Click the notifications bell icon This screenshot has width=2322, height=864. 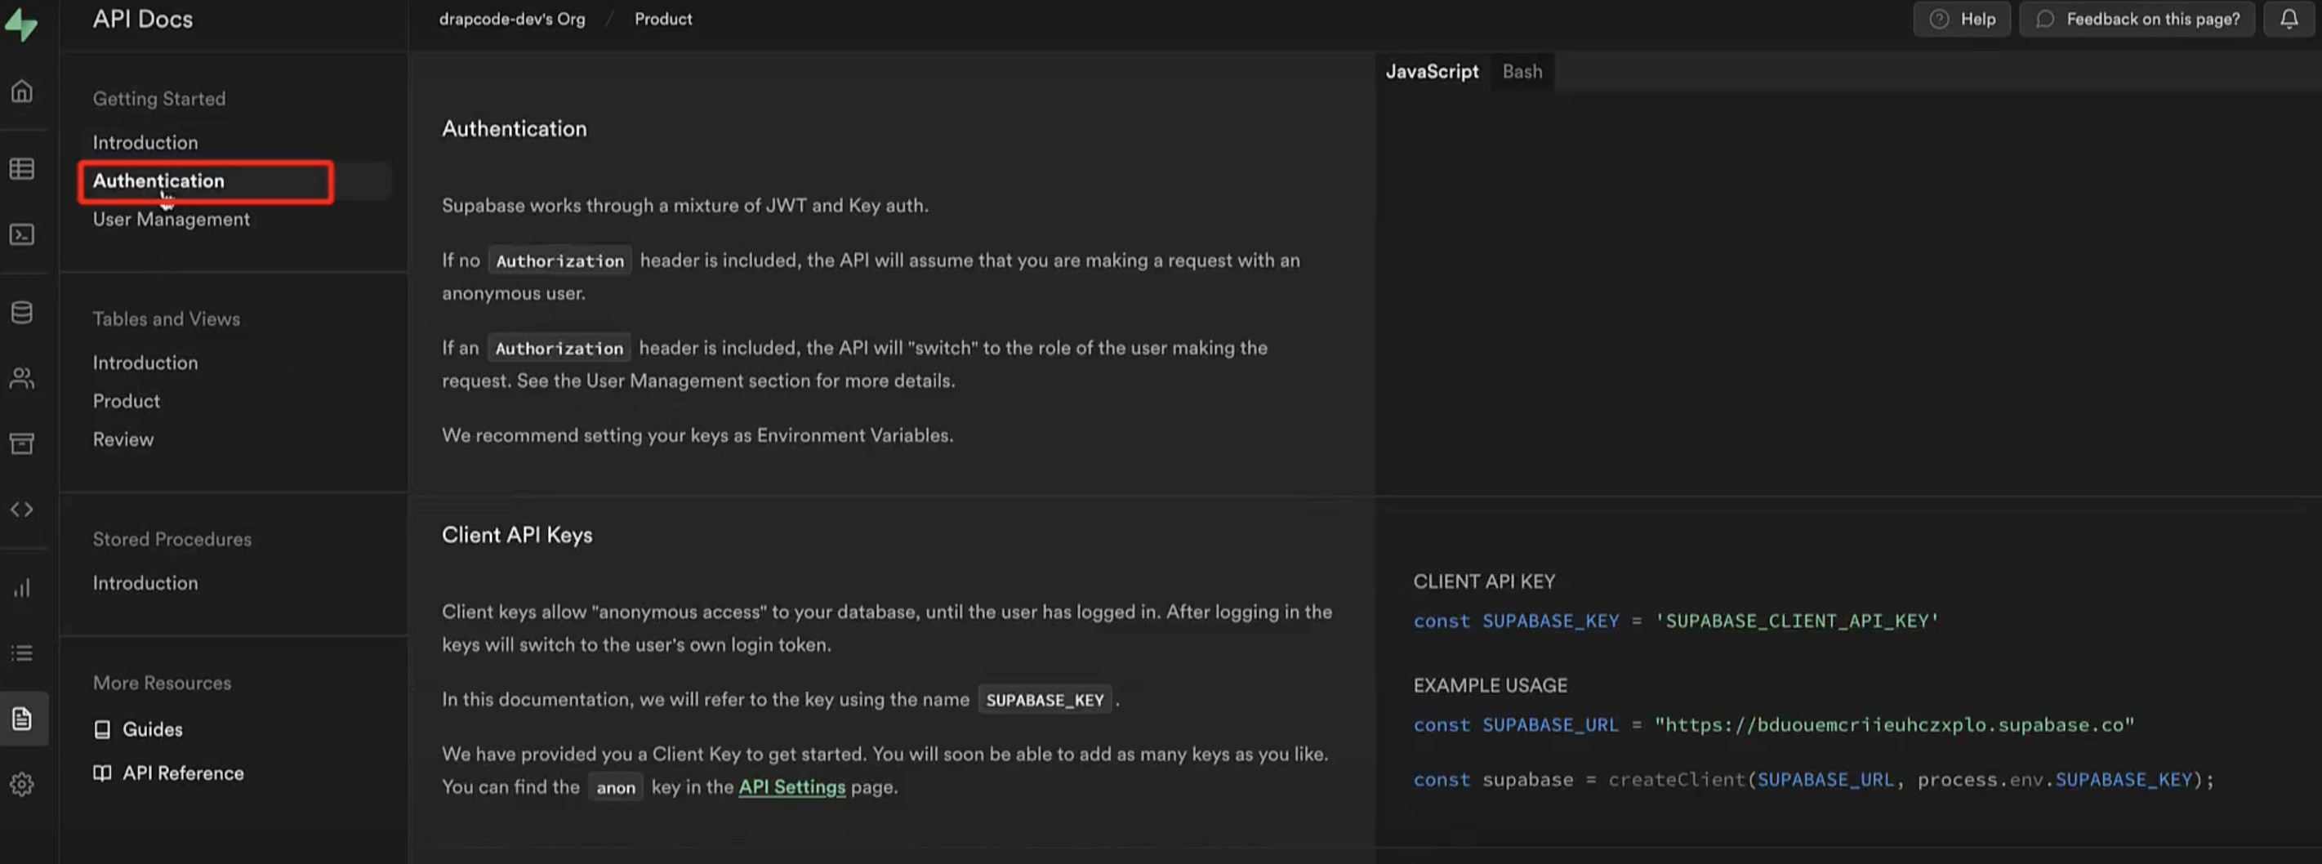tap(2289, 19)
